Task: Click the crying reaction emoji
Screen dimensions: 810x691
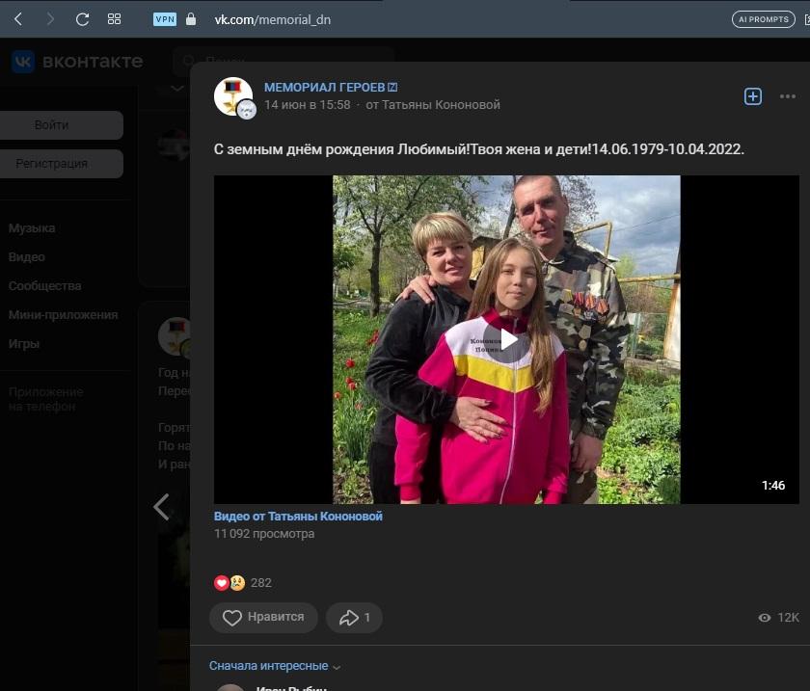Action: (237, 582)
